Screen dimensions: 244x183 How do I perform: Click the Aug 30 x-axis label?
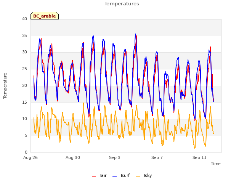coord(73,157)
